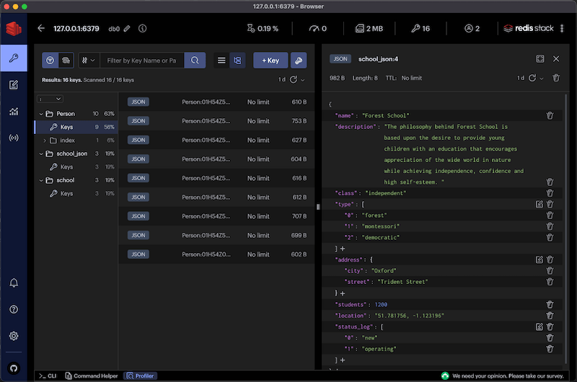
Task: Open the GitHub repository icon
Action: 13,367
